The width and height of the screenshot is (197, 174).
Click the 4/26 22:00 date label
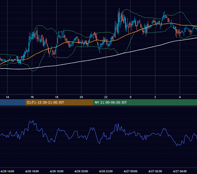106,171
